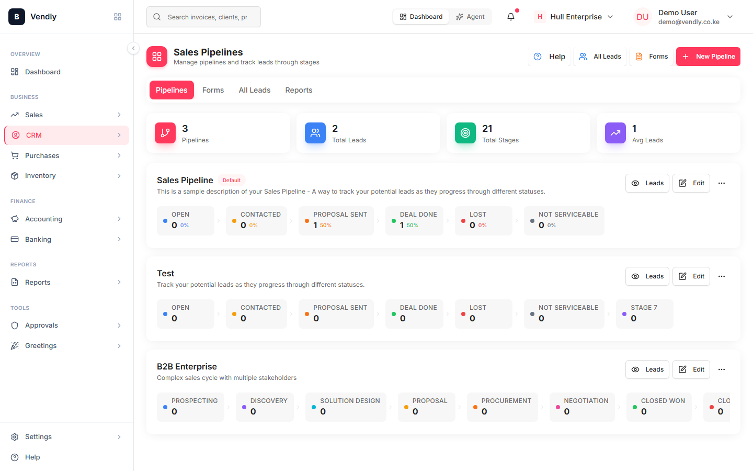Open Dashboard in the sidebar
Screen dimensions: 753x471
click(66, 72)
